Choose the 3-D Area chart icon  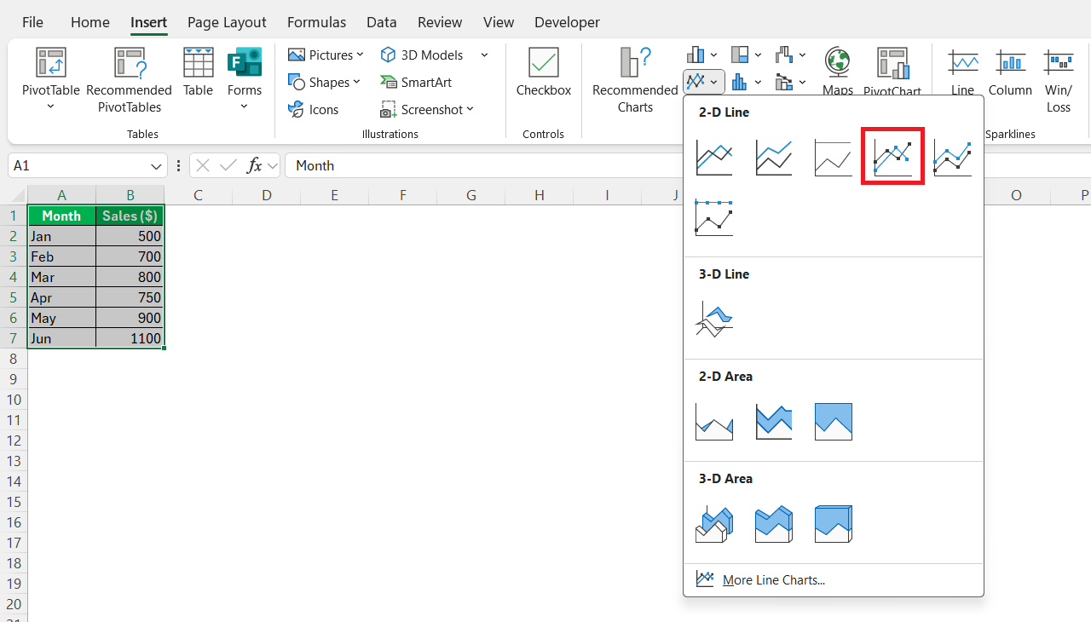tap(714, 524)
